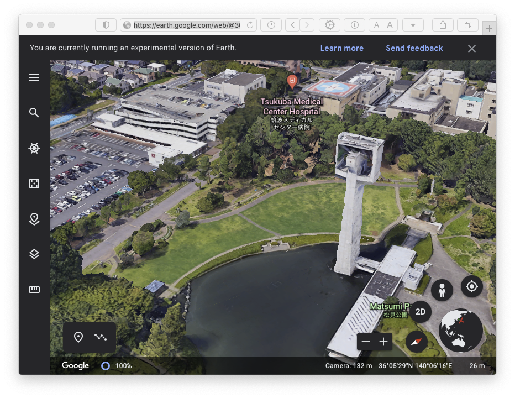This screenshot has height=398, width=515.
Task: Click the I'm Feeling Lucky dice
Action: pos(34,184)
